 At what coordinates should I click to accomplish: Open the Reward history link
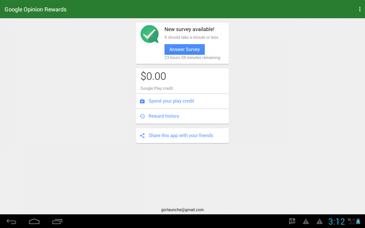pos(164,116)
